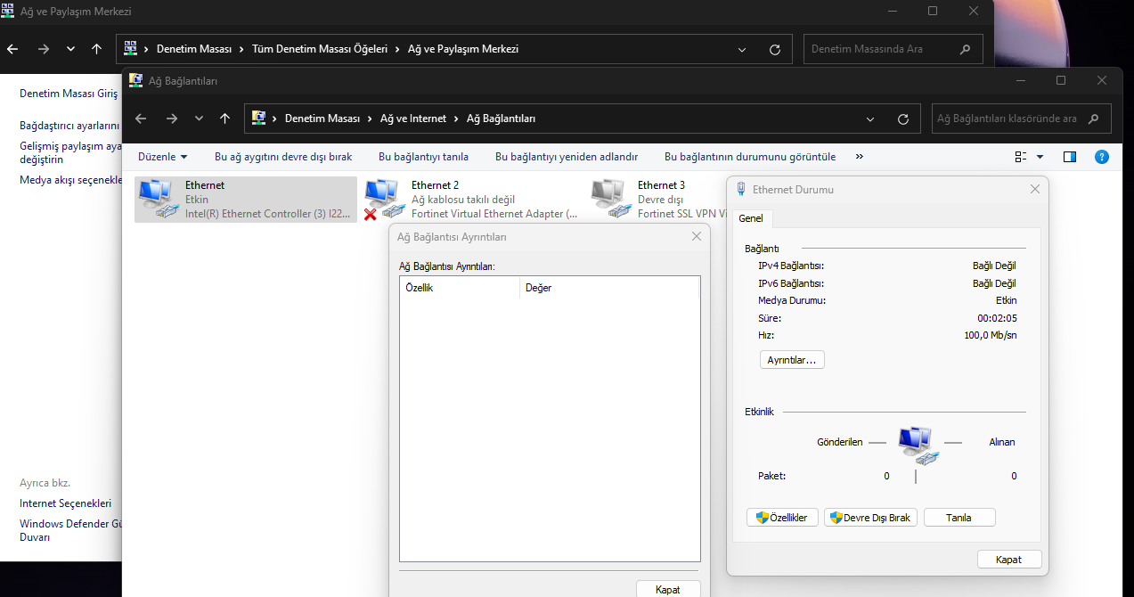This screenshot has height=597, width=1134.
Task: Open help with blue question mark
Action: (x=1101, y=157)
